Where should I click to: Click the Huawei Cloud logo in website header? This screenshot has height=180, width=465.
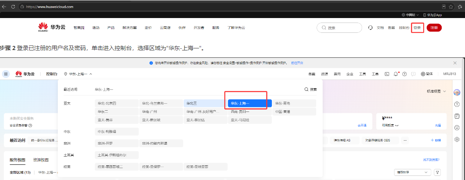click(x=52, y=27)
